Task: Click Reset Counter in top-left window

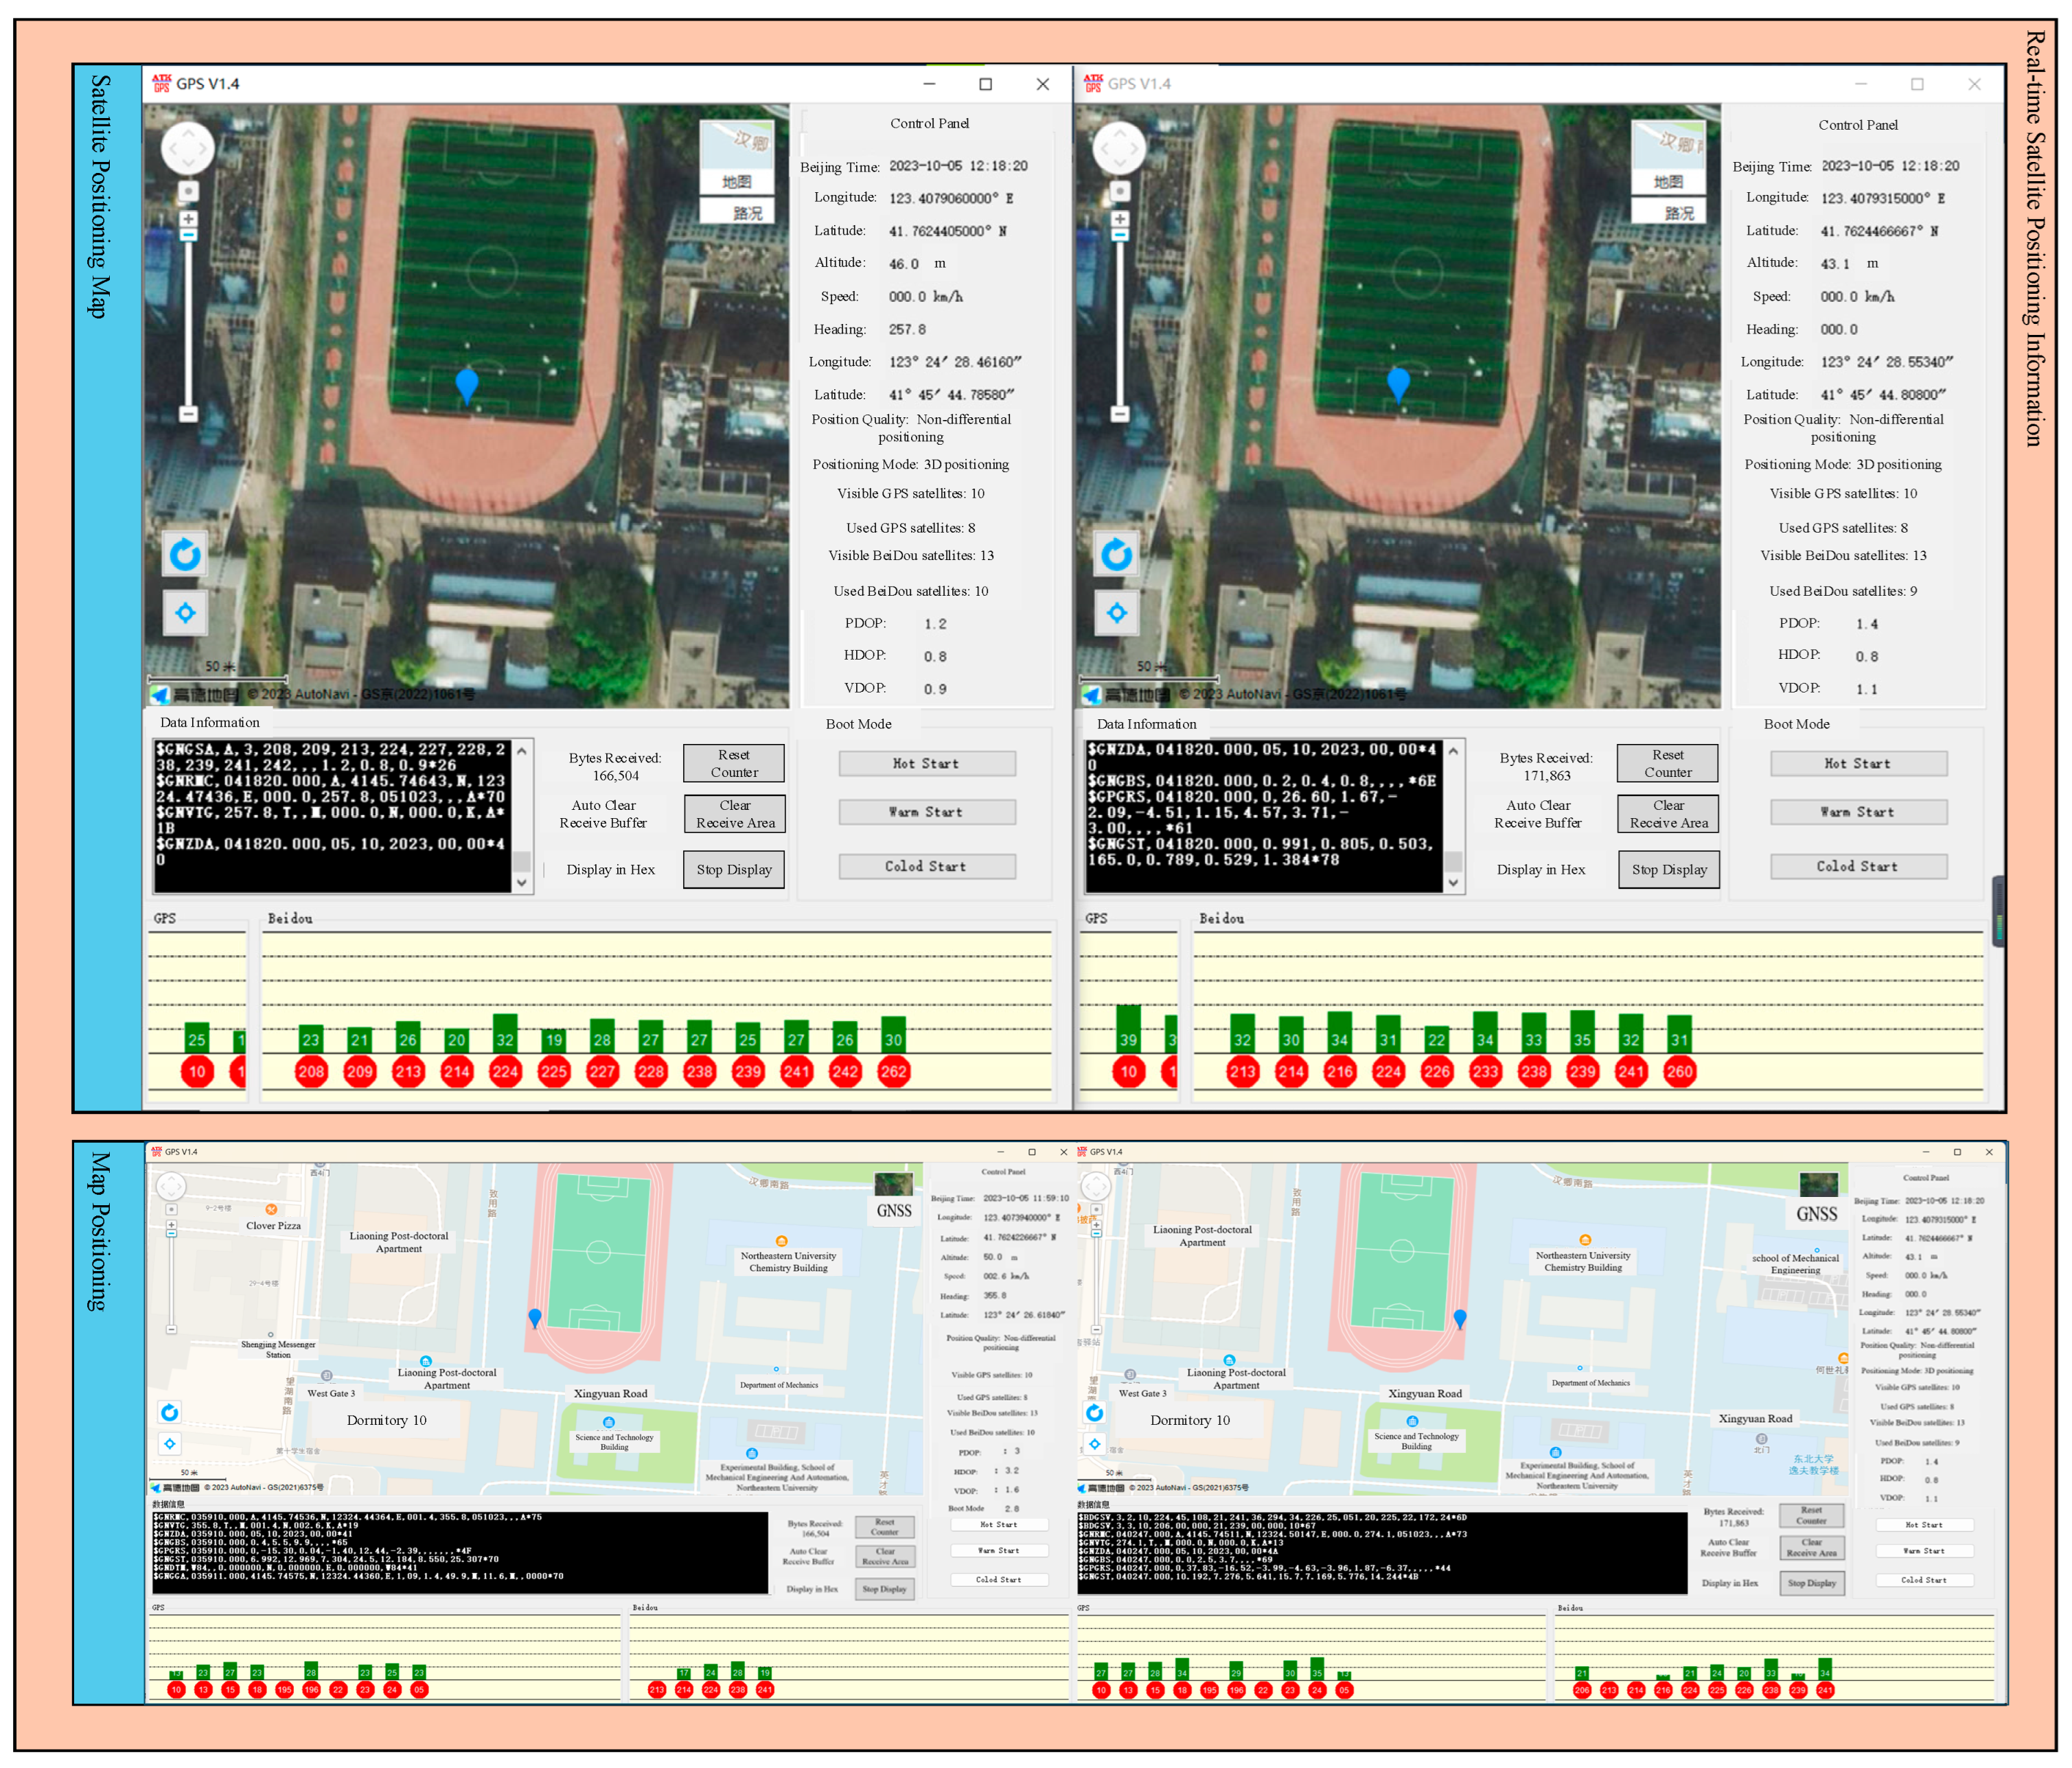Action: [x=734, y=764]
